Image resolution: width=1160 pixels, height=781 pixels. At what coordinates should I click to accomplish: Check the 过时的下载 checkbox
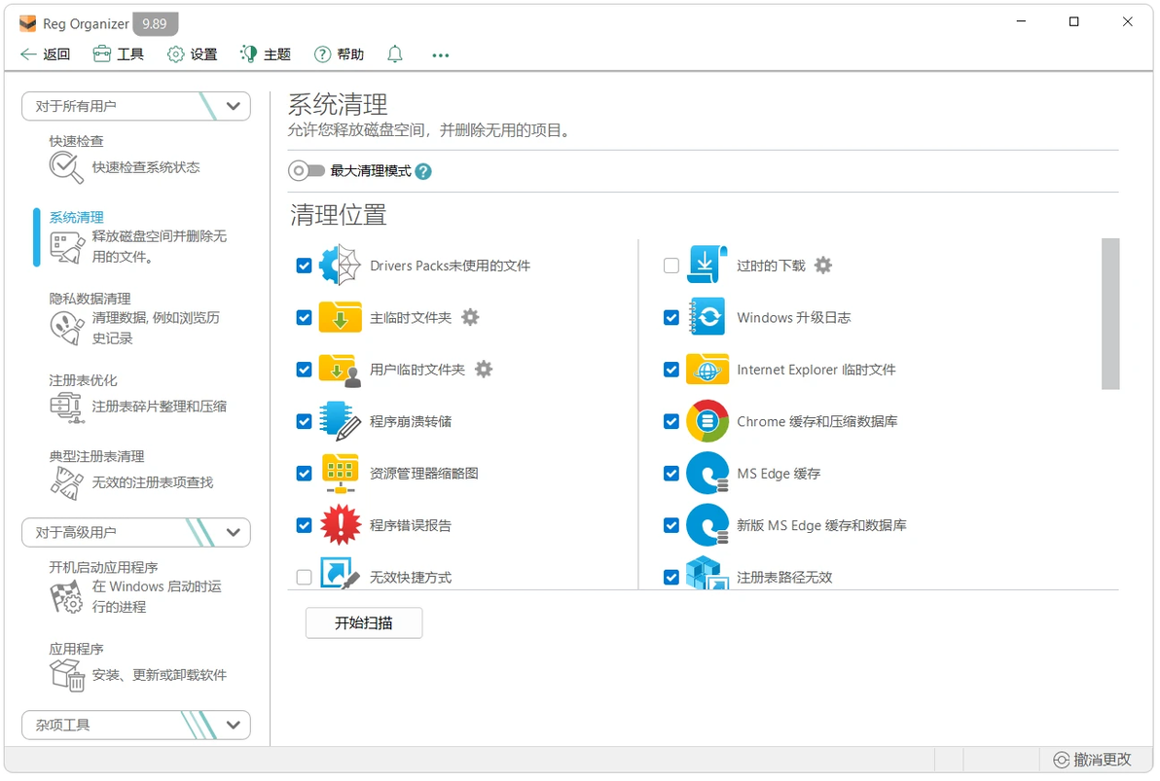[x=671, y=266]
